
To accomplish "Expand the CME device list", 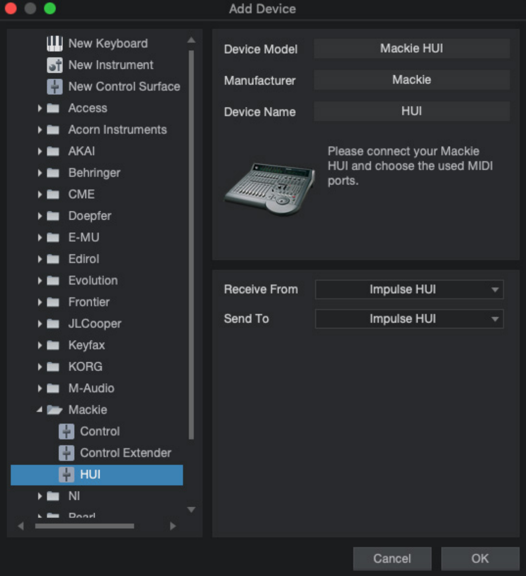I will [x=40, y=194].
